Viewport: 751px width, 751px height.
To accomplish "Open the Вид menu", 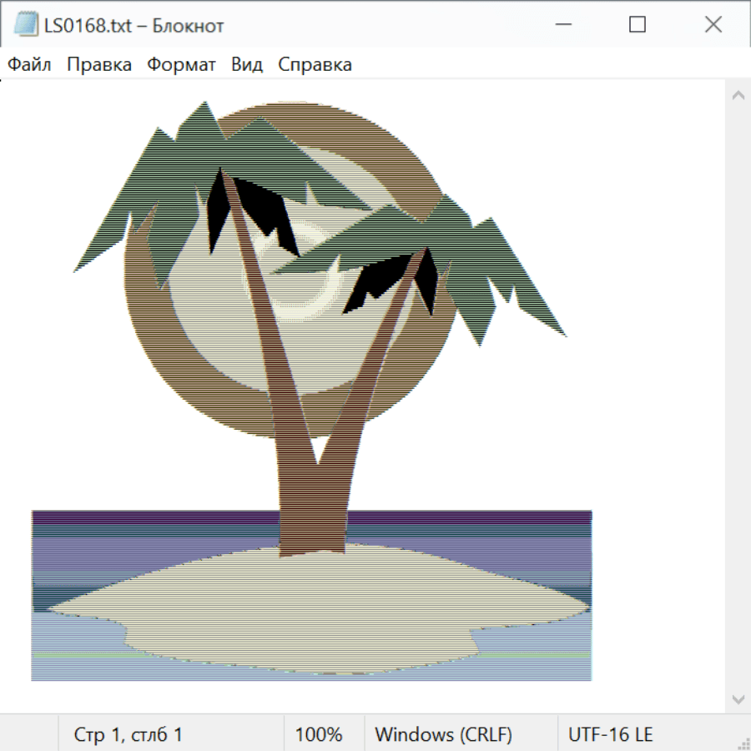I will pos(247,64).
